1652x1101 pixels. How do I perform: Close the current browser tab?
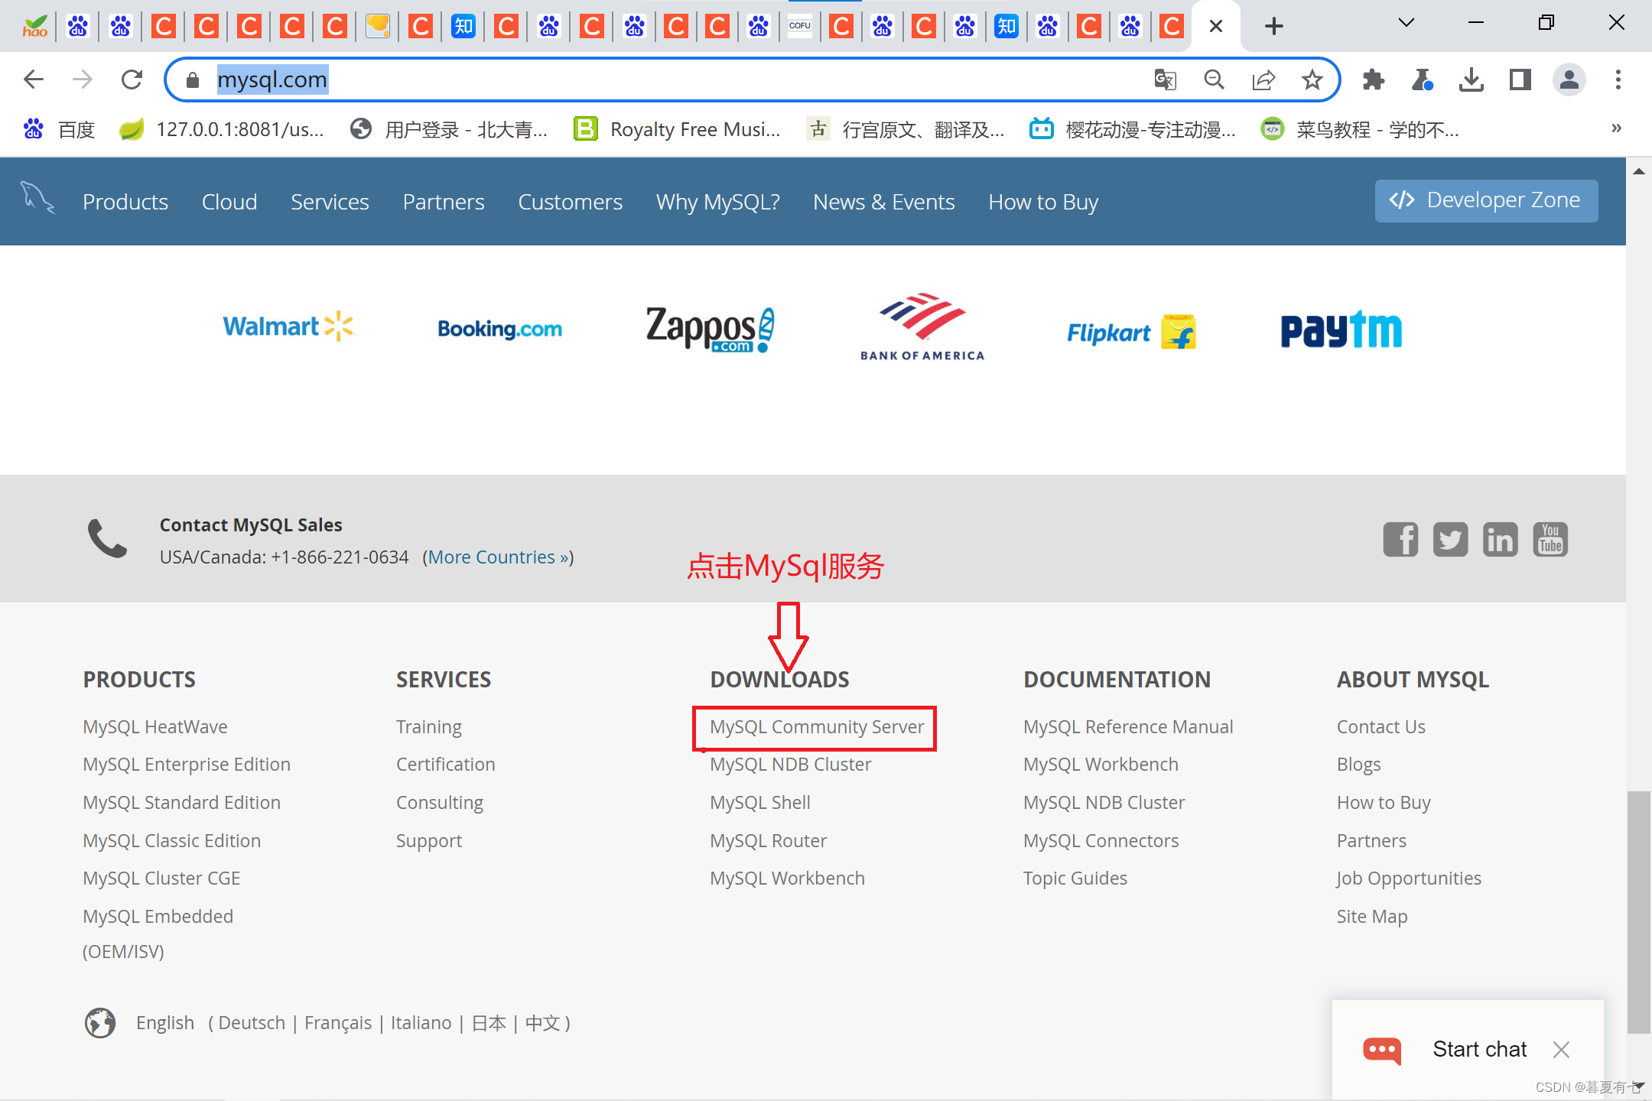[x=1216, y=27]
